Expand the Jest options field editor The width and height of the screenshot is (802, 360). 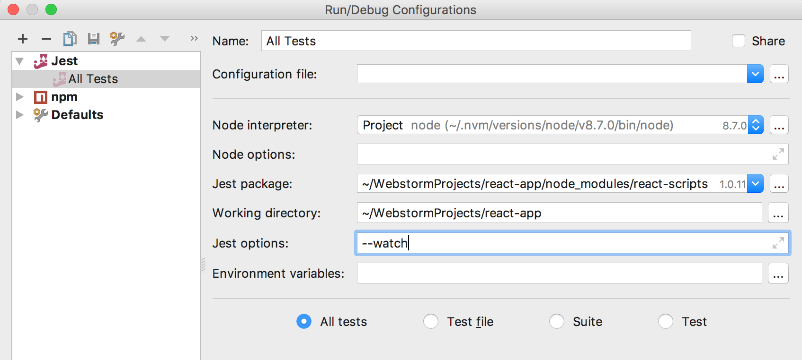[778, 243]
